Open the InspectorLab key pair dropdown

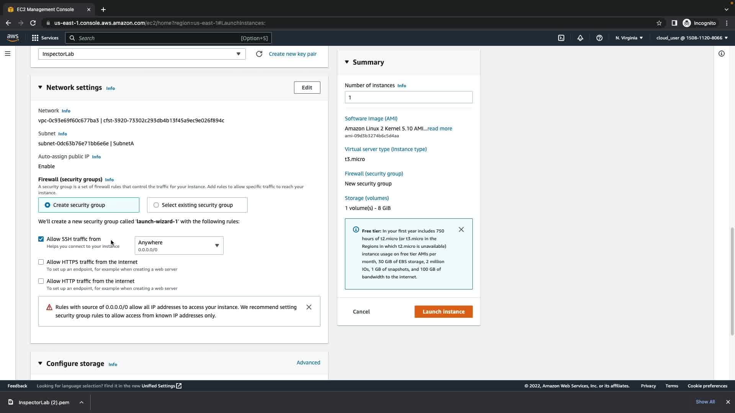click(x=142, y=54)
